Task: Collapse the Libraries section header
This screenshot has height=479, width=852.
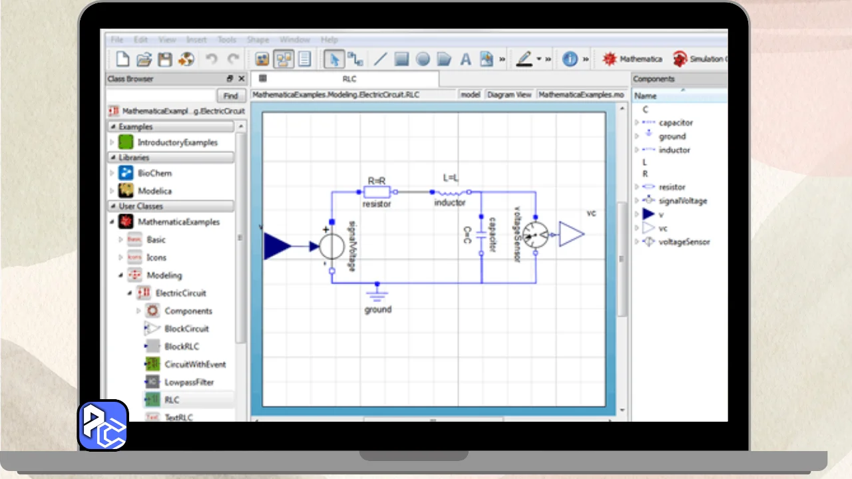Action: (x=171, y=158)
